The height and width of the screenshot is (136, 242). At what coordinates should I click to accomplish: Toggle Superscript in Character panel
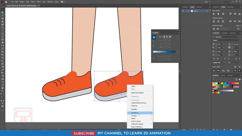pyautogui.click(x=225, y=59)
